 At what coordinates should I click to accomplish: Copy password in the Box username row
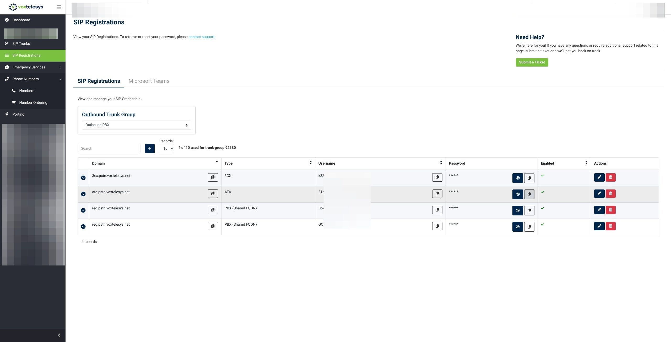pyautogui.click(x=529, y=211)
